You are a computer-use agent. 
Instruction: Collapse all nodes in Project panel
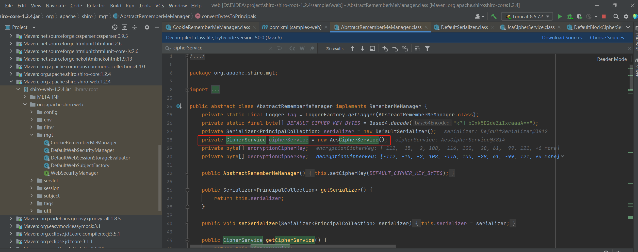(135, 27)
